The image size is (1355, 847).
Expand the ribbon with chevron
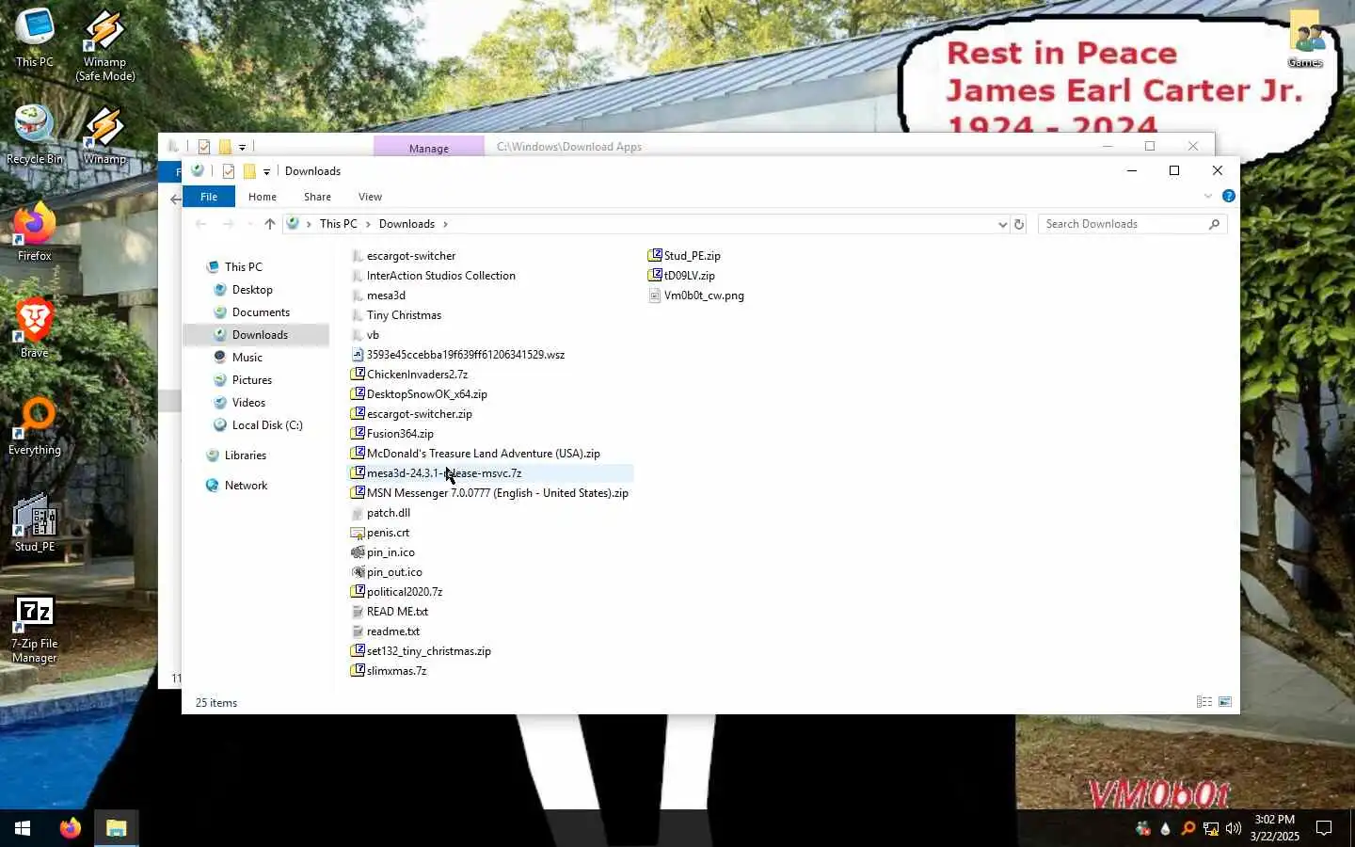pos(1208,196)
